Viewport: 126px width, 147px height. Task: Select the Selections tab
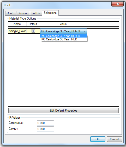click(x=50, y=13)
